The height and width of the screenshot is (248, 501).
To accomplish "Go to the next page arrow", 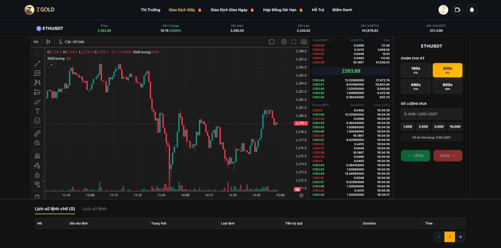I will coord(460,237).
